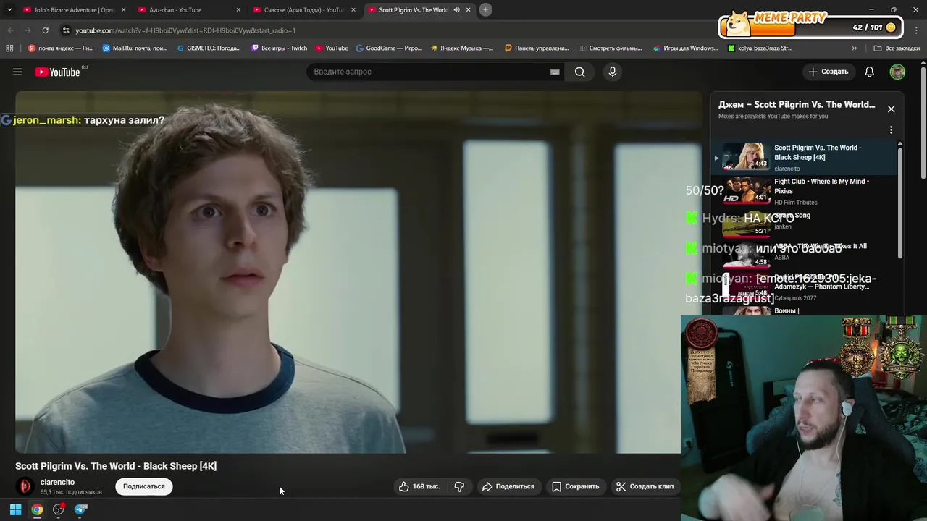Open the kolya_baza3raza bookmark
This screenshot has height=521, width=927.
(760, 48)
